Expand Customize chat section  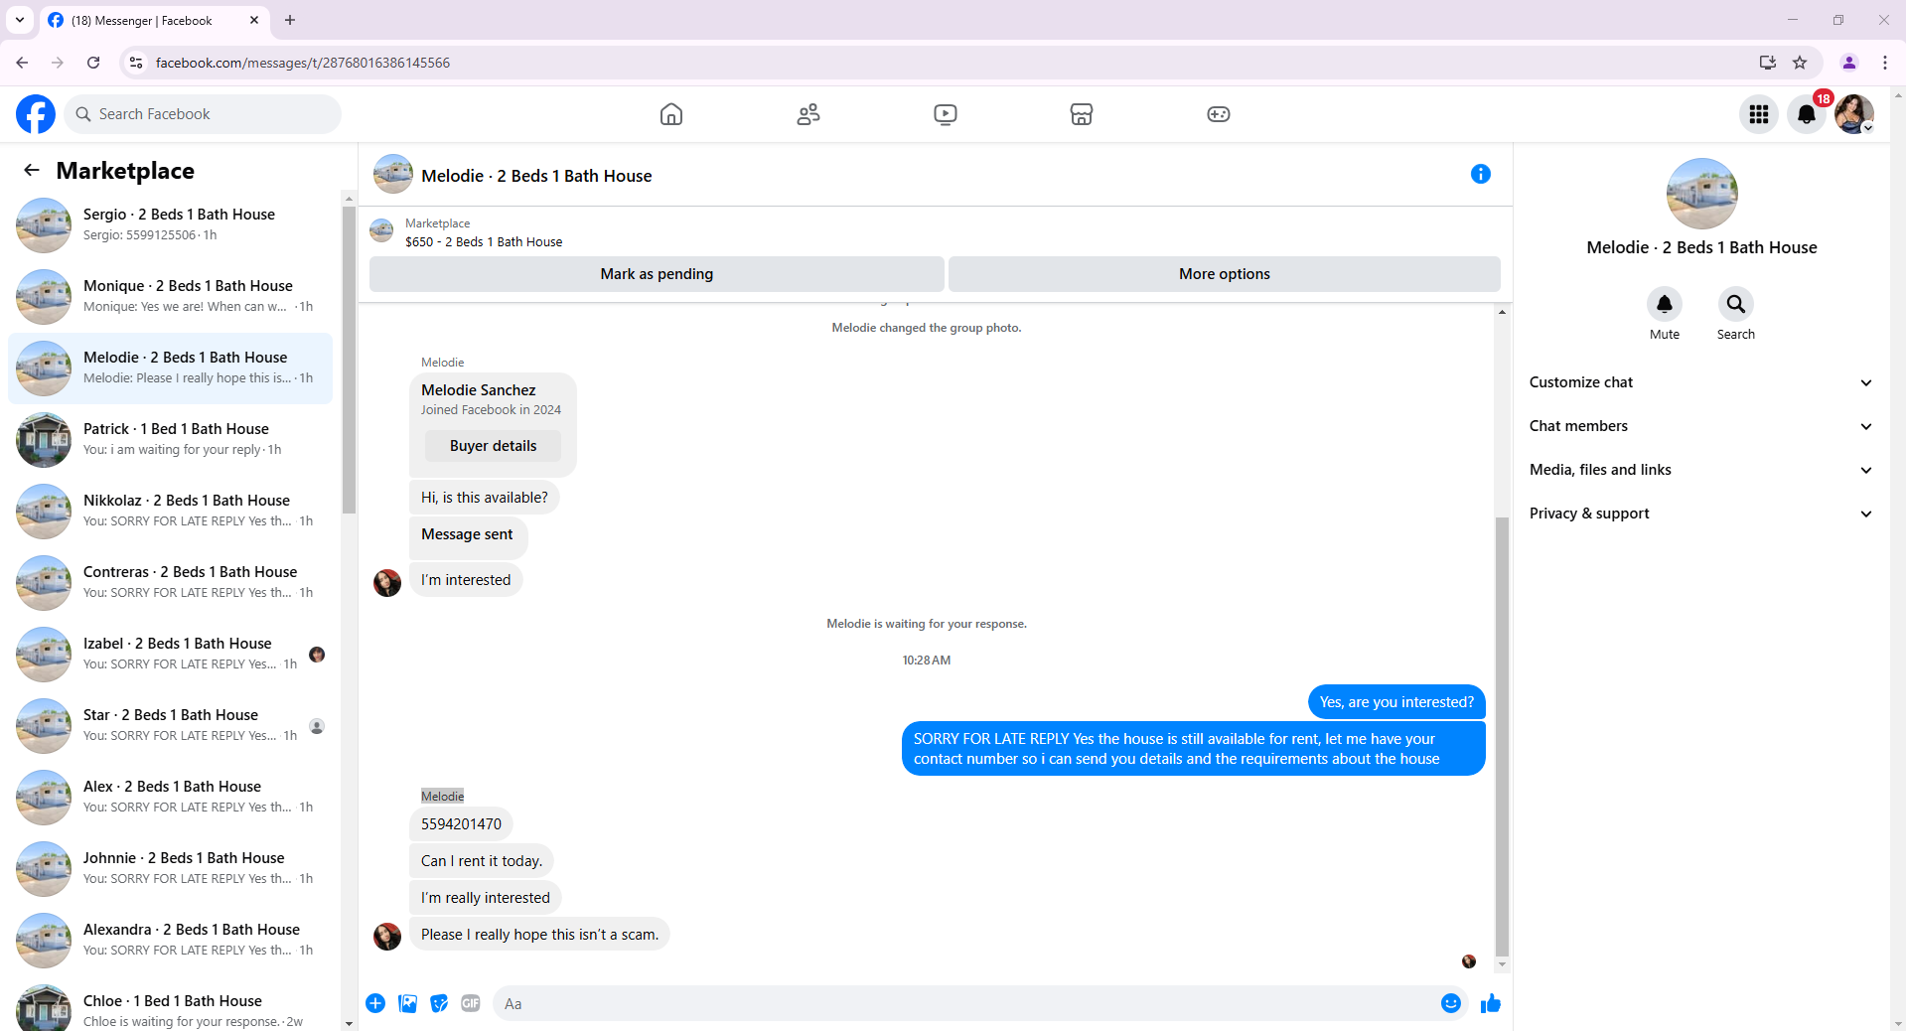[x=1701, y=382]
